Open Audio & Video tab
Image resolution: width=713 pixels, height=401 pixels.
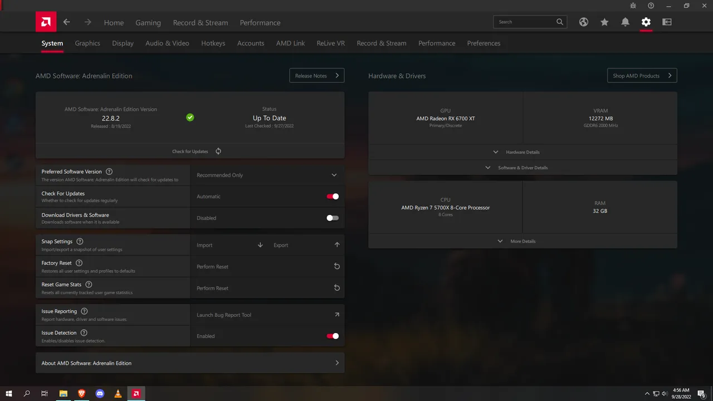pos(167,43)
